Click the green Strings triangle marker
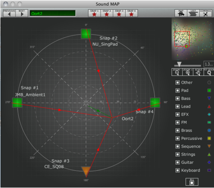This screenshot has width=214, height=188. 209,154
